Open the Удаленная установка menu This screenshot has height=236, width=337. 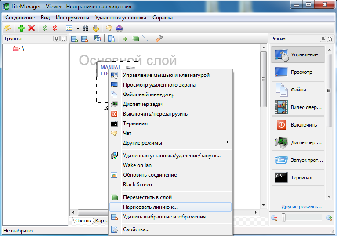point(121,18)
